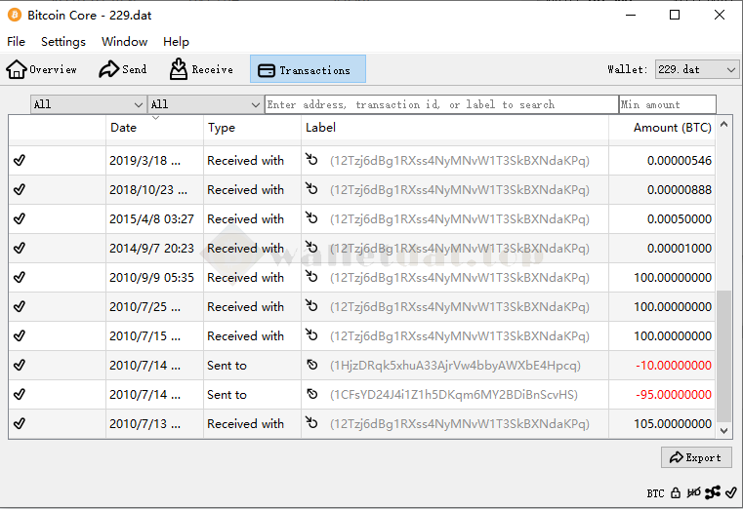Click the transaction list vertical scrollbar thumb
The image size is (743, 509).
pos(723,356)
